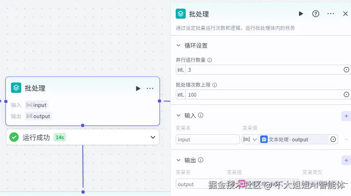Collapse the 输入 section
Viewport: 351px width, 196px height.
[179, 116]
